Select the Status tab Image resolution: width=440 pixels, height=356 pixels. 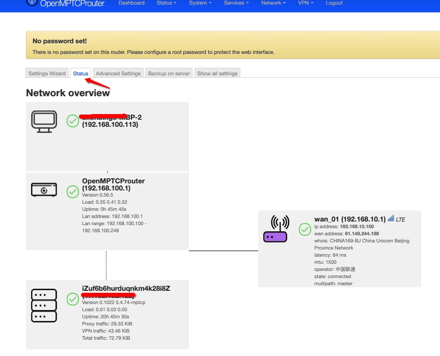point(80,73)
